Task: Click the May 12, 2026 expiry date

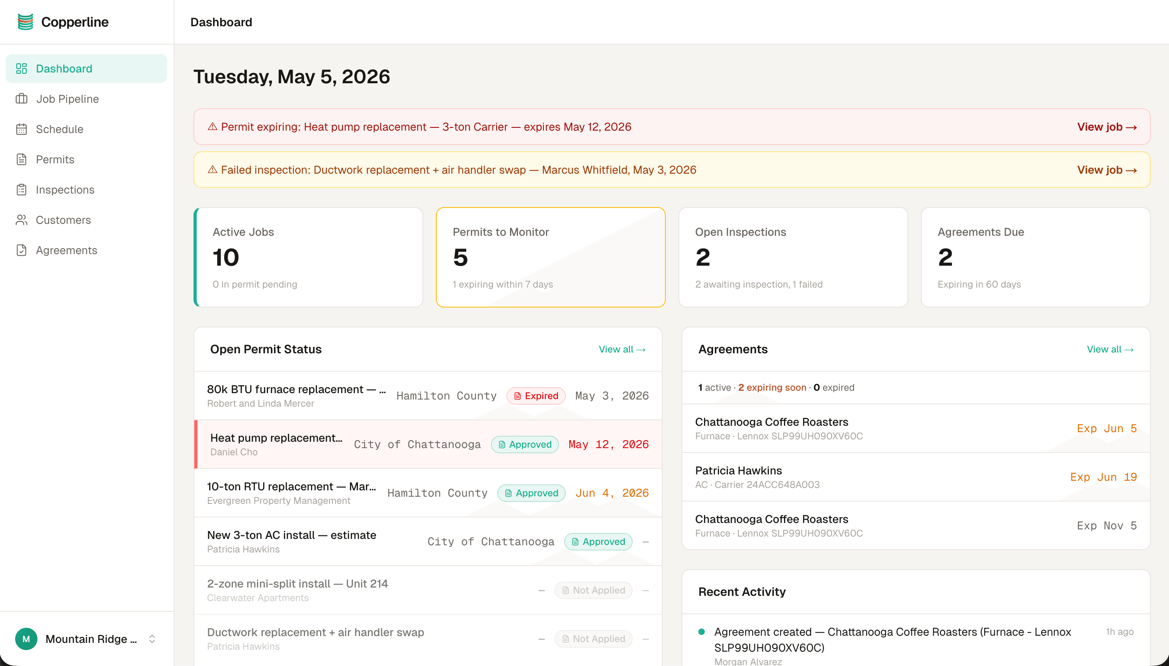Action: click(x=608, y=444)
